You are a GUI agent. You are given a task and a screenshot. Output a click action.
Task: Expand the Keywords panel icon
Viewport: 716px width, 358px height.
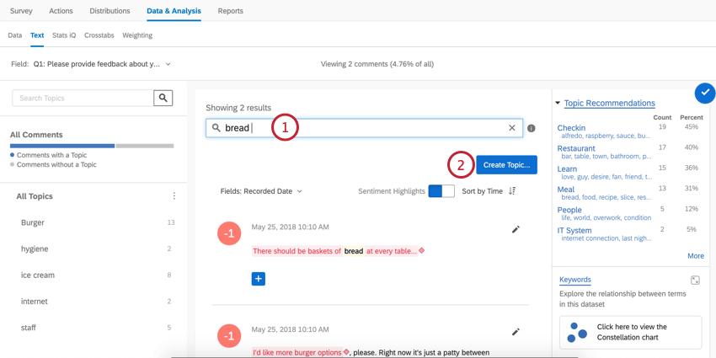(x=695, y=281)
